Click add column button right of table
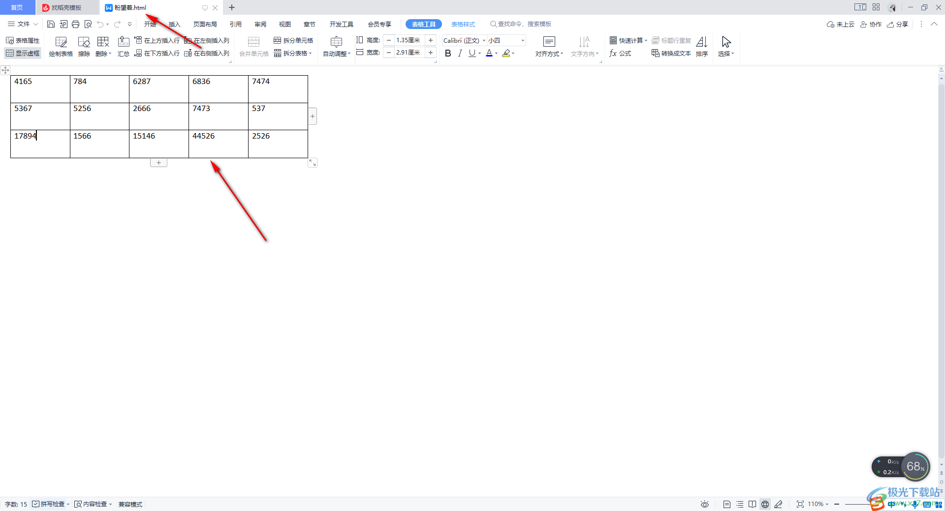945x511 pixels. click(x=313, y=116)
